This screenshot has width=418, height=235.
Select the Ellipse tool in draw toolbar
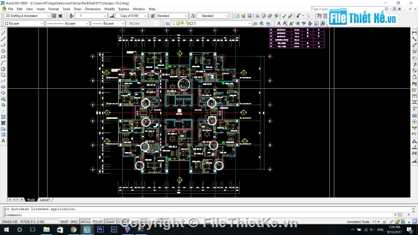(x=3, y=87)
